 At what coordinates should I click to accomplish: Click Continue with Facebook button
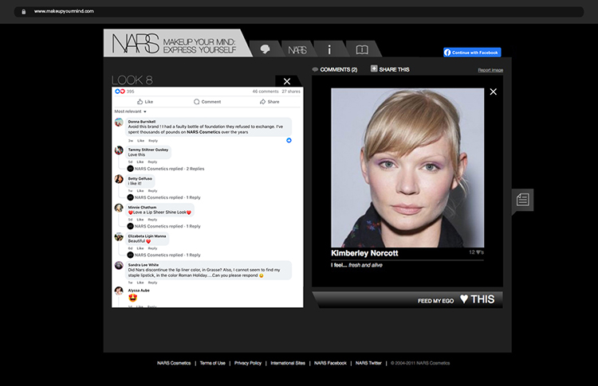pos(472,53)
